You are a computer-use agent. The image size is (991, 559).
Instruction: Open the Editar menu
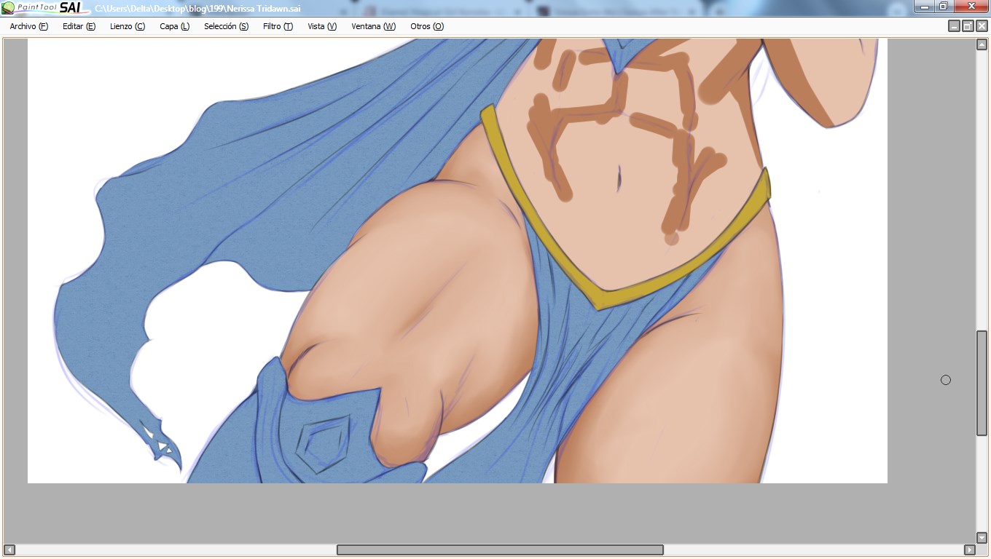tap(79, 26)
